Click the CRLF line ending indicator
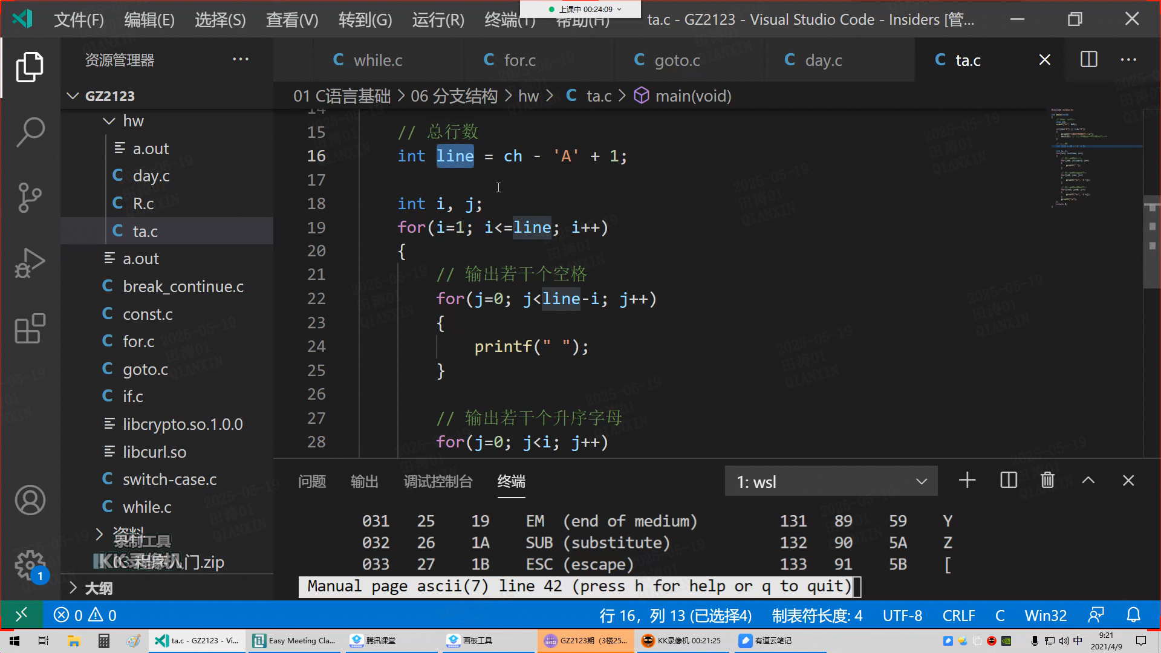The image size is (1161, 653). tap(958, 616)
